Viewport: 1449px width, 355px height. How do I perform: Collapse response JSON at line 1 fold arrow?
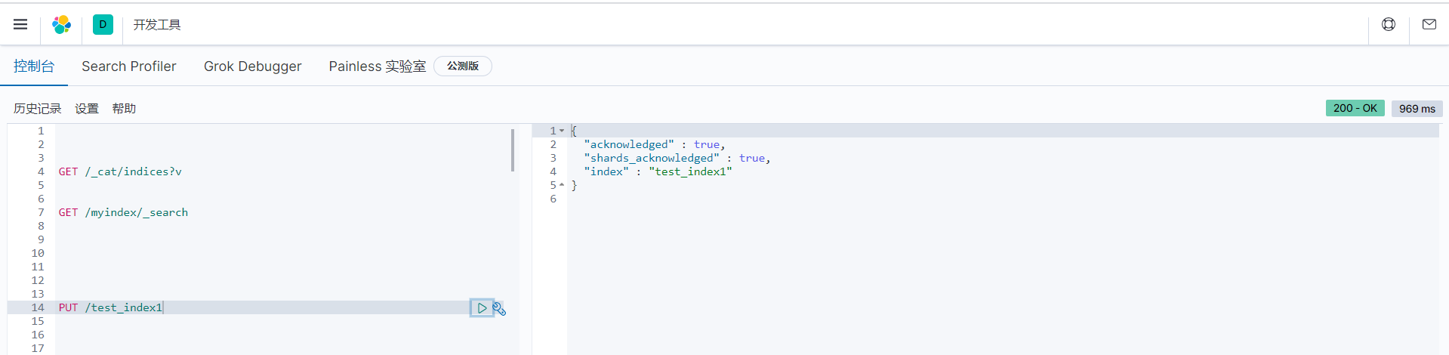click(x=562, y=131)
